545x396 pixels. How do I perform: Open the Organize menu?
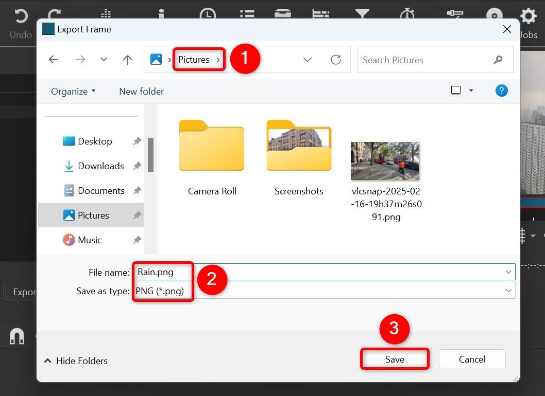click(72, 91)
